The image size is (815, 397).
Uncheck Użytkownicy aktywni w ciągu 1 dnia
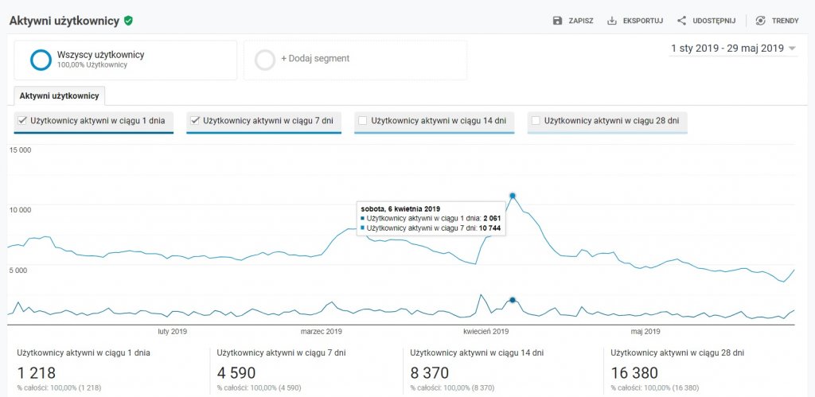[22, 121]
